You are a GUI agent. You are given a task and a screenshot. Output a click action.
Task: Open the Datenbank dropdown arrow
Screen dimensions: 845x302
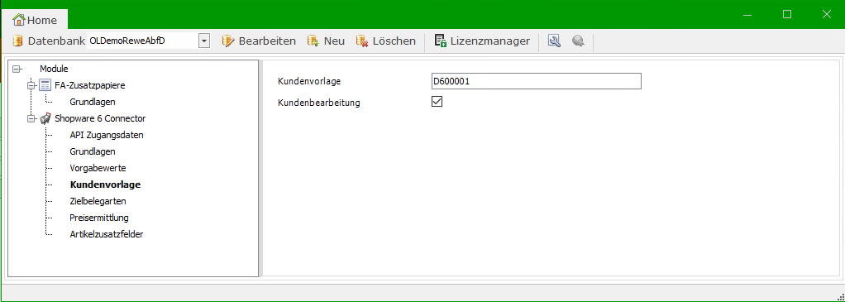point(203,41)
